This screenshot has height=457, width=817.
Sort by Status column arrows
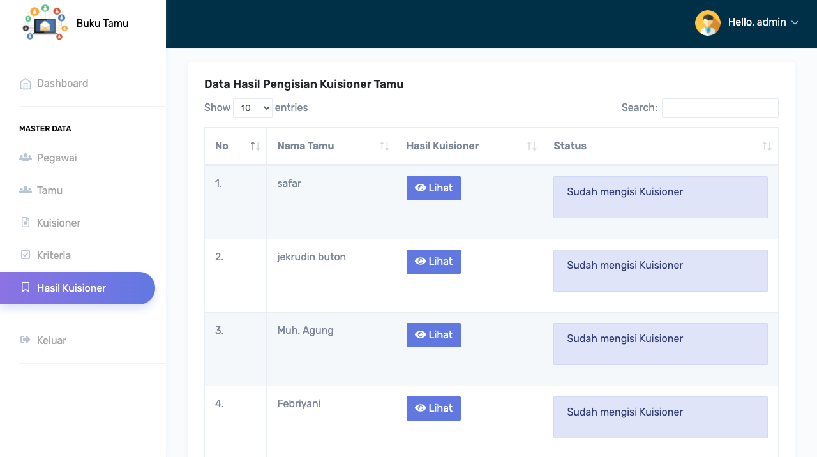pos(767,146)
